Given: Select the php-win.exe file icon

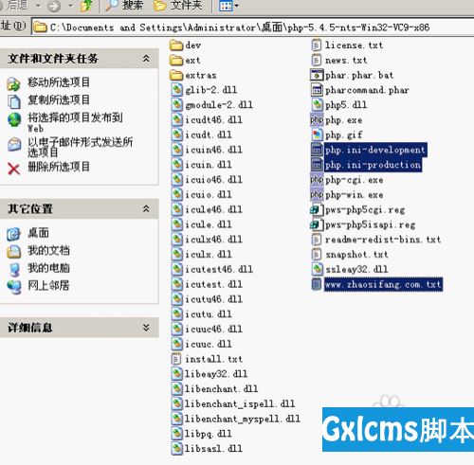Looking at the screenshot, I should [317, 194].
